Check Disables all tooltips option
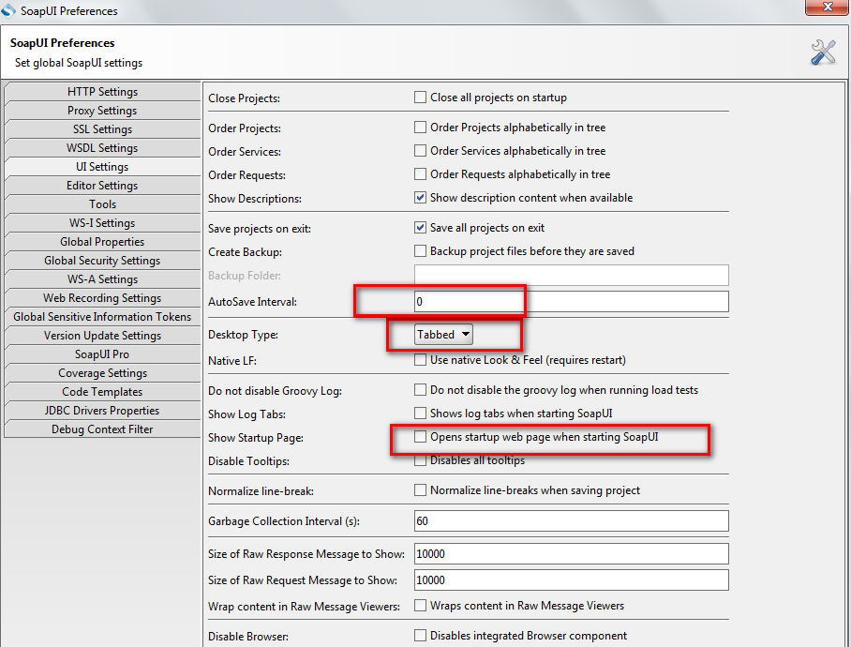The image size is (851, 647). tap(420, 460)
